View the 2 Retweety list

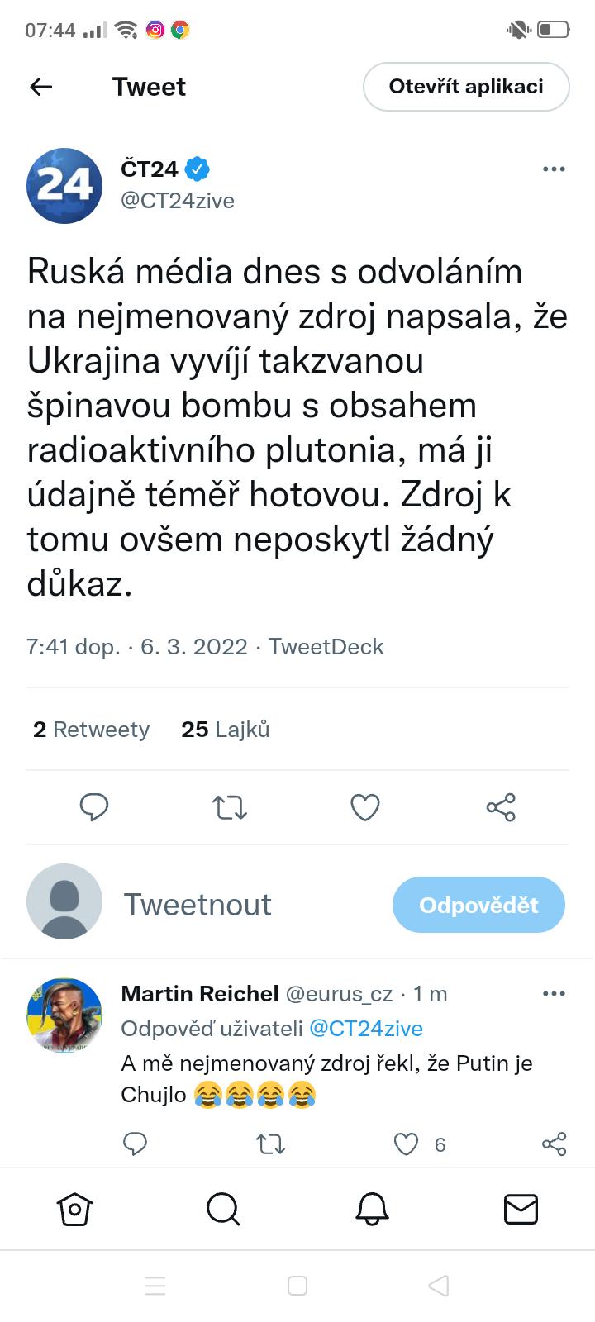click(x=91, y=730)
